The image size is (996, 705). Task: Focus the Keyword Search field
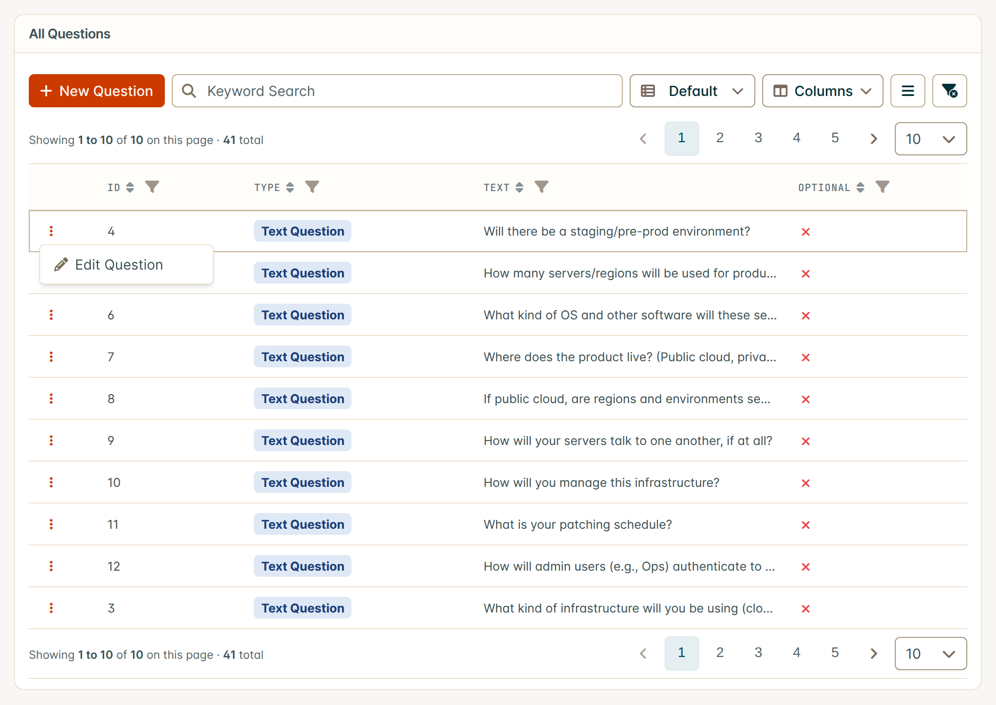397,91
